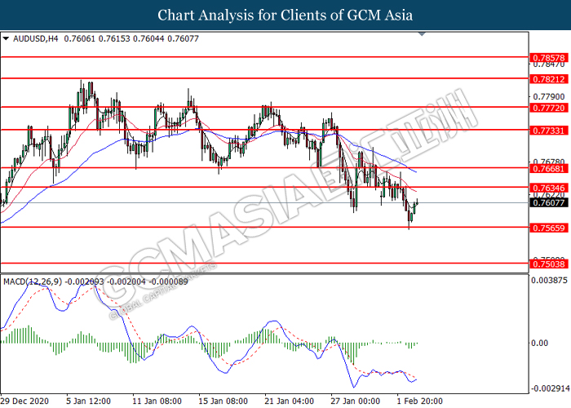Click the 29 Dec 2020 date label

24,401
